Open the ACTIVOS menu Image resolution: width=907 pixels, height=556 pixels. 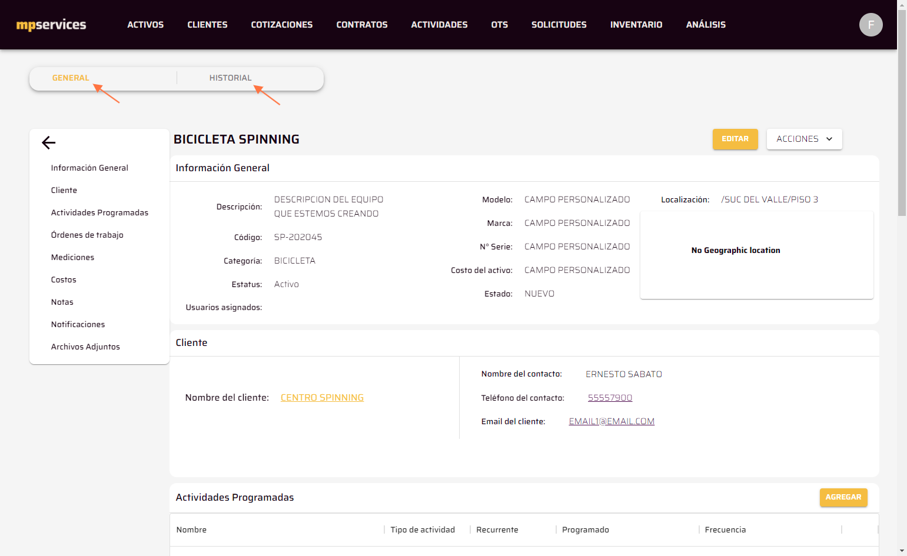click(x=145, y=25)
